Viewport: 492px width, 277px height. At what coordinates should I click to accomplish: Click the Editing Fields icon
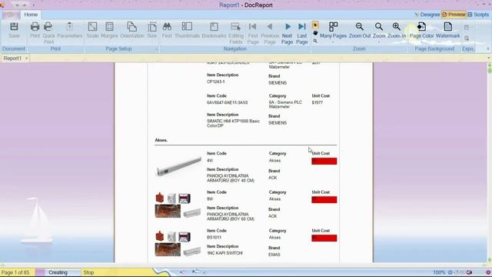[x=236, y=27]
